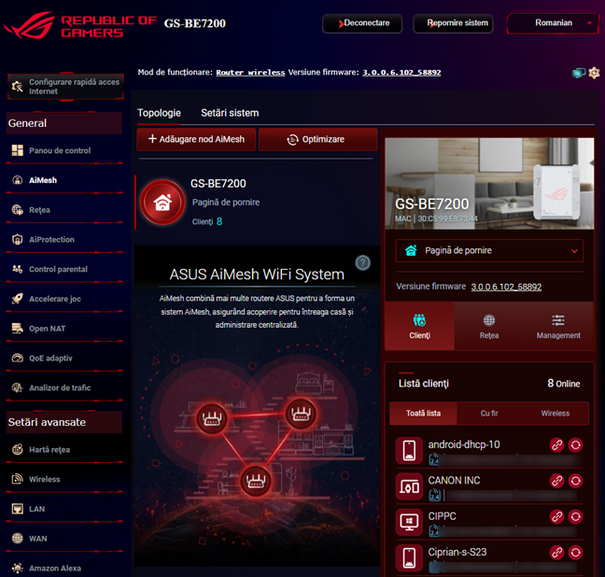Image resolution: width=605 pixels, height=577 pixels.
Task: Click firmware version link in header
Action: click(401, 72)
